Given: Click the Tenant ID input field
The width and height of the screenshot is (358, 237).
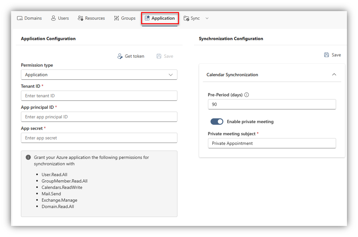Looking at the screenshot, I should coord(99,96).
